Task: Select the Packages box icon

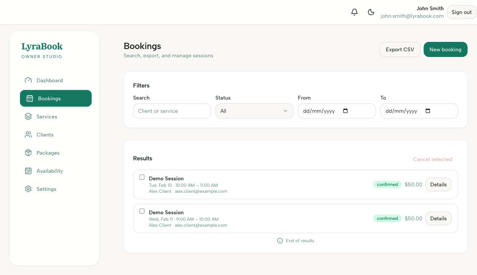Action: 28,152
